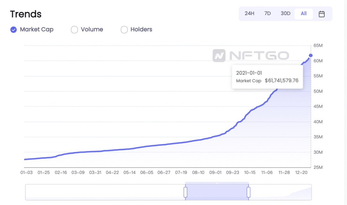Uncheck the Market Cap checkmark
Screen dimensions: 347x205
click(13, 29)
